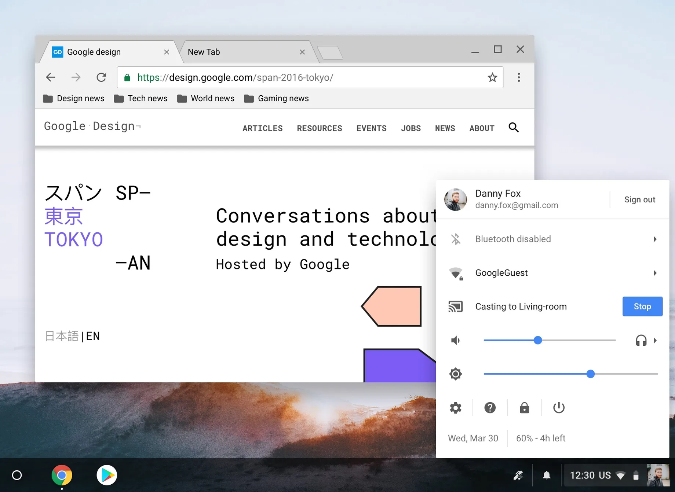Click the shelf battery status icon
Image resolution: width=675 pixels, height=492 pixels.
(x=636, y=476)
